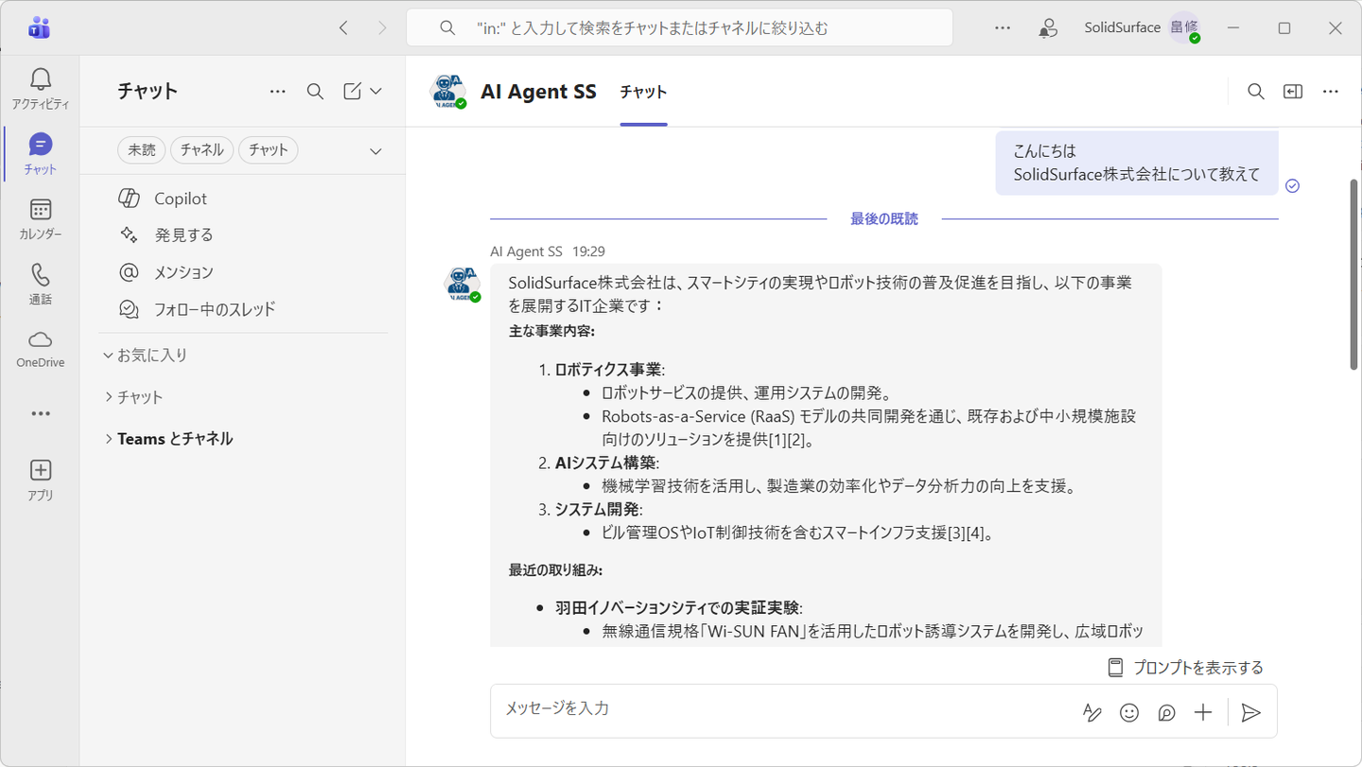The height and width of the screenshot is (767, 1362).
Task: Toggle the チャネル filter chip
Action: pos(201,150)
